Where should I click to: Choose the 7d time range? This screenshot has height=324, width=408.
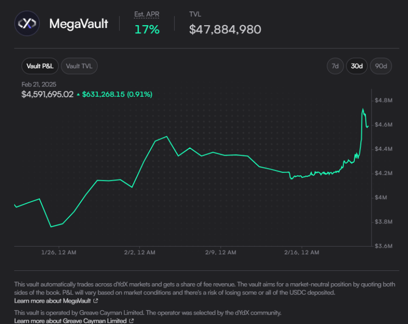click(x=335, y=66)
